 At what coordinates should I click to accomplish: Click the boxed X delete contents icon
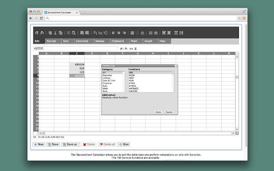pyautogui.click(x=68, y=33)
